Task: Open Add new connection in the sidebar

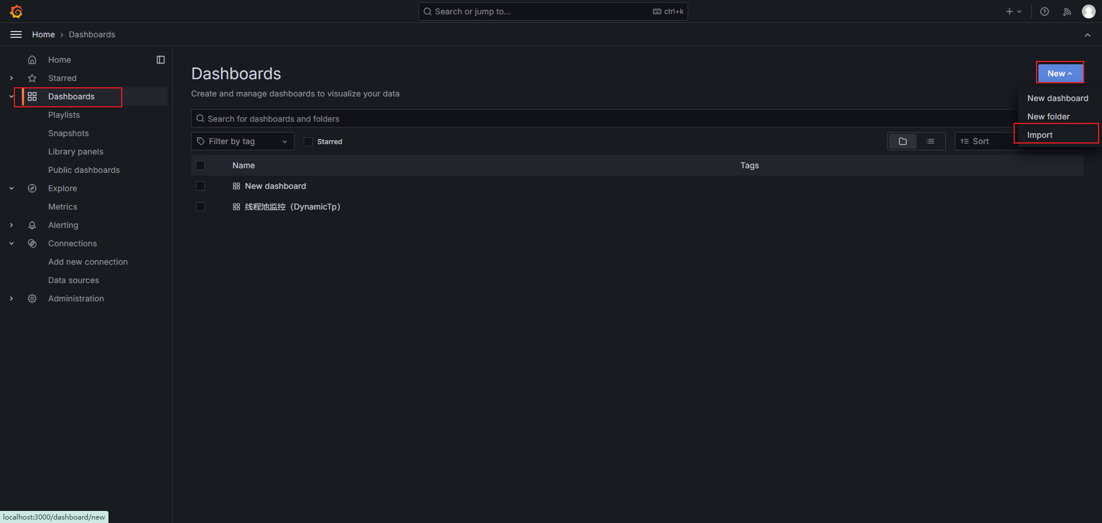Action: click(x=88, y=262)
